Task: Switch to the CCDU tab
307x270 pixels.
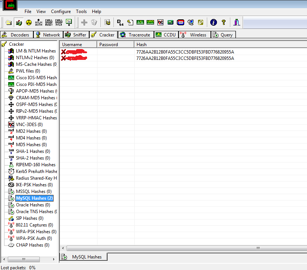Action: (166, 35)
